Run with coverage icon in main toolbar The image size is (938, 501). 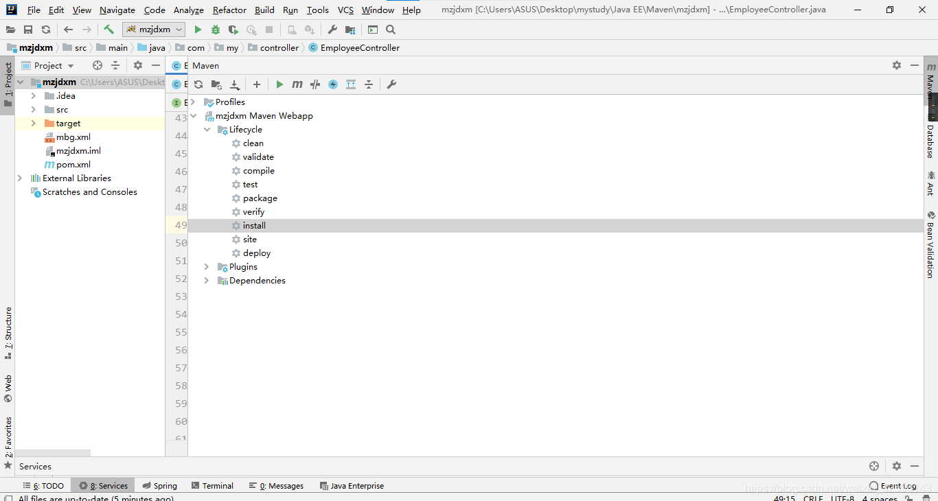(233, 30)
